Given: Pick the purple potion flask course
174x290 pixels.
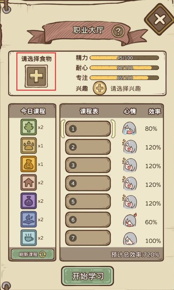Looking at the screenshot, I should (29, 201).
